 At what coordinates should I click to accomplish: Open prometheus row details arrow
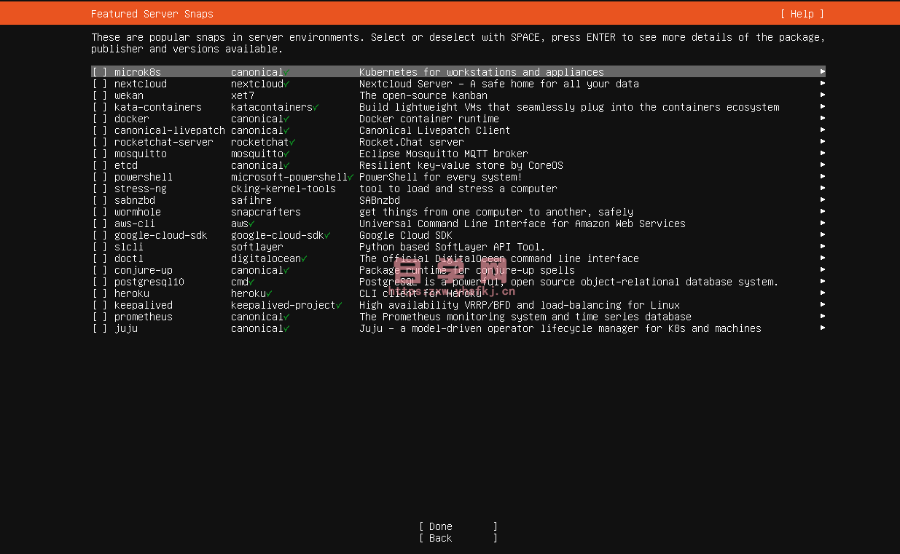point(822,317)
